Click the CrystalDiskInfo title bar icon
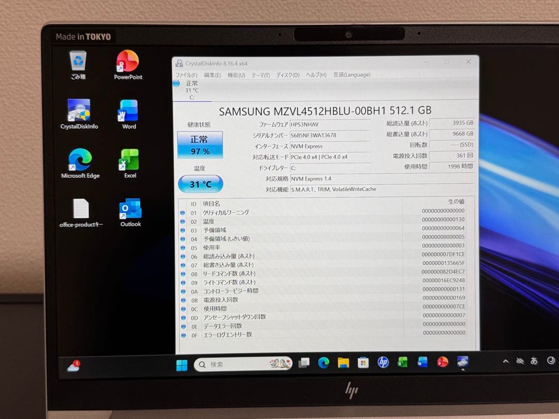Screen dimensions: 559x419 (179, 64)
